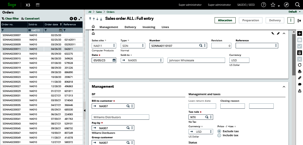
Task: Open the Lines tab
Action: 165,27
